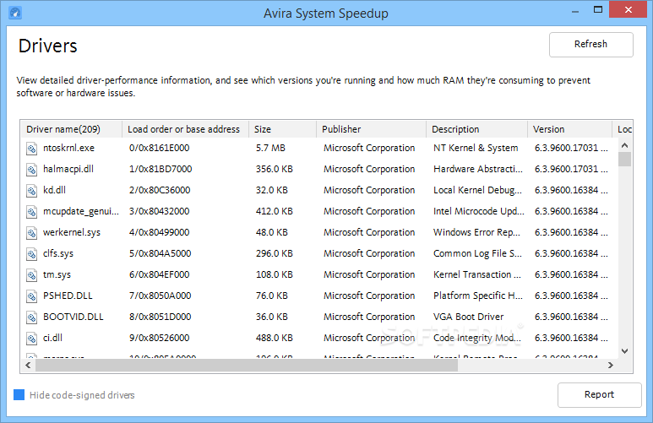Click the Intel Microcode Upd... description

click(479, 211)
